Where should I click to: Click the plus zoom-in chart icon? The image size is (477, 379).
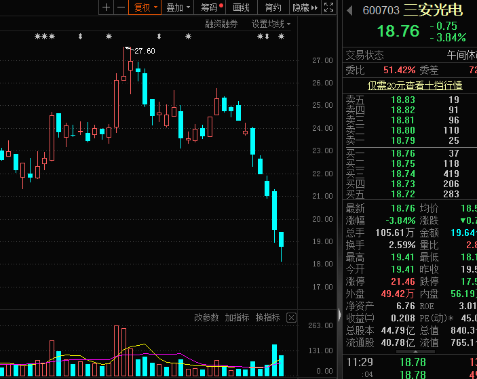(x=106, y=7)
